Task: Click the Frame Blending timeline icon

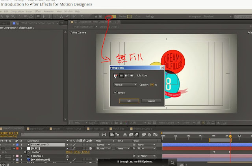Action: point(131,134)
